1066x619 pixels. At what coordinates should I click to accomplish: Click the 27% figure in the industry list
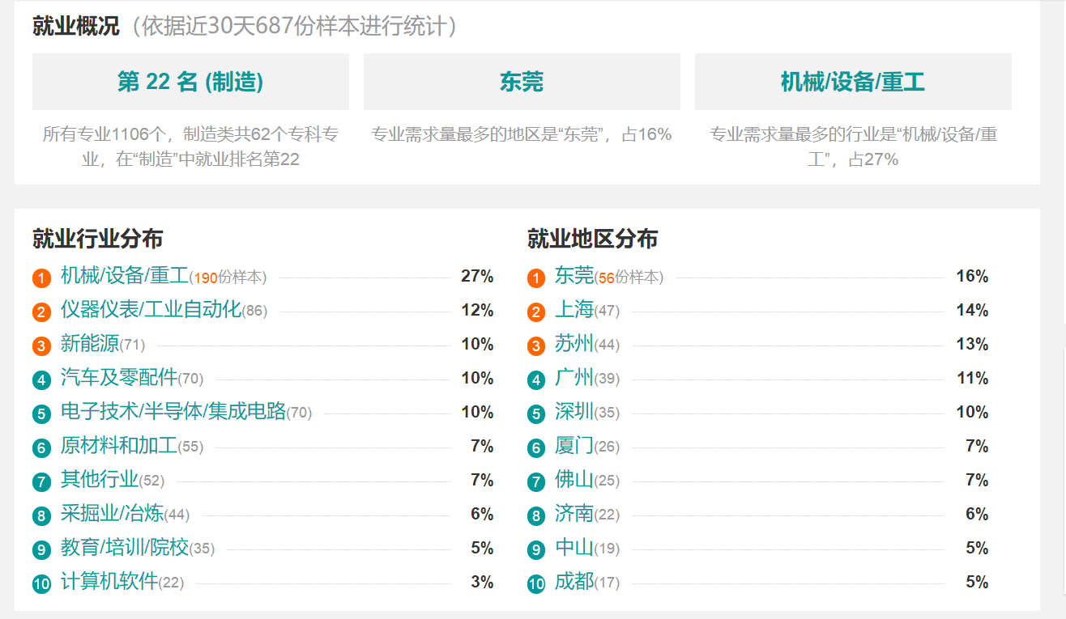[x=477, y=277]
